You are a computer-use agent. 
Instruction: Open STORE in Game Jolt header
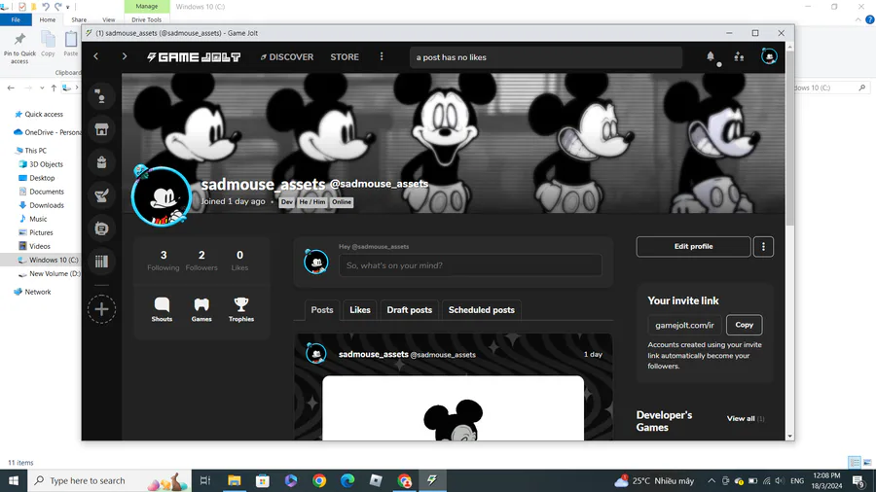click(x=345, y=57)
